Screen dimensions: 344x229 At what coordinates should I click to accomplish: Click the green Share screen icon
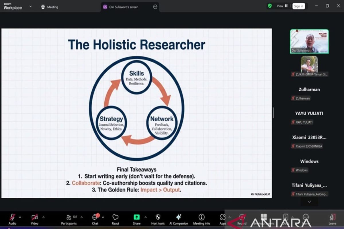tap(137, 217)
